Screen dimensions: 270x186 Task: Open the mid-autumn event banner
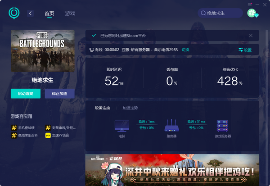(x=172, y=170)
